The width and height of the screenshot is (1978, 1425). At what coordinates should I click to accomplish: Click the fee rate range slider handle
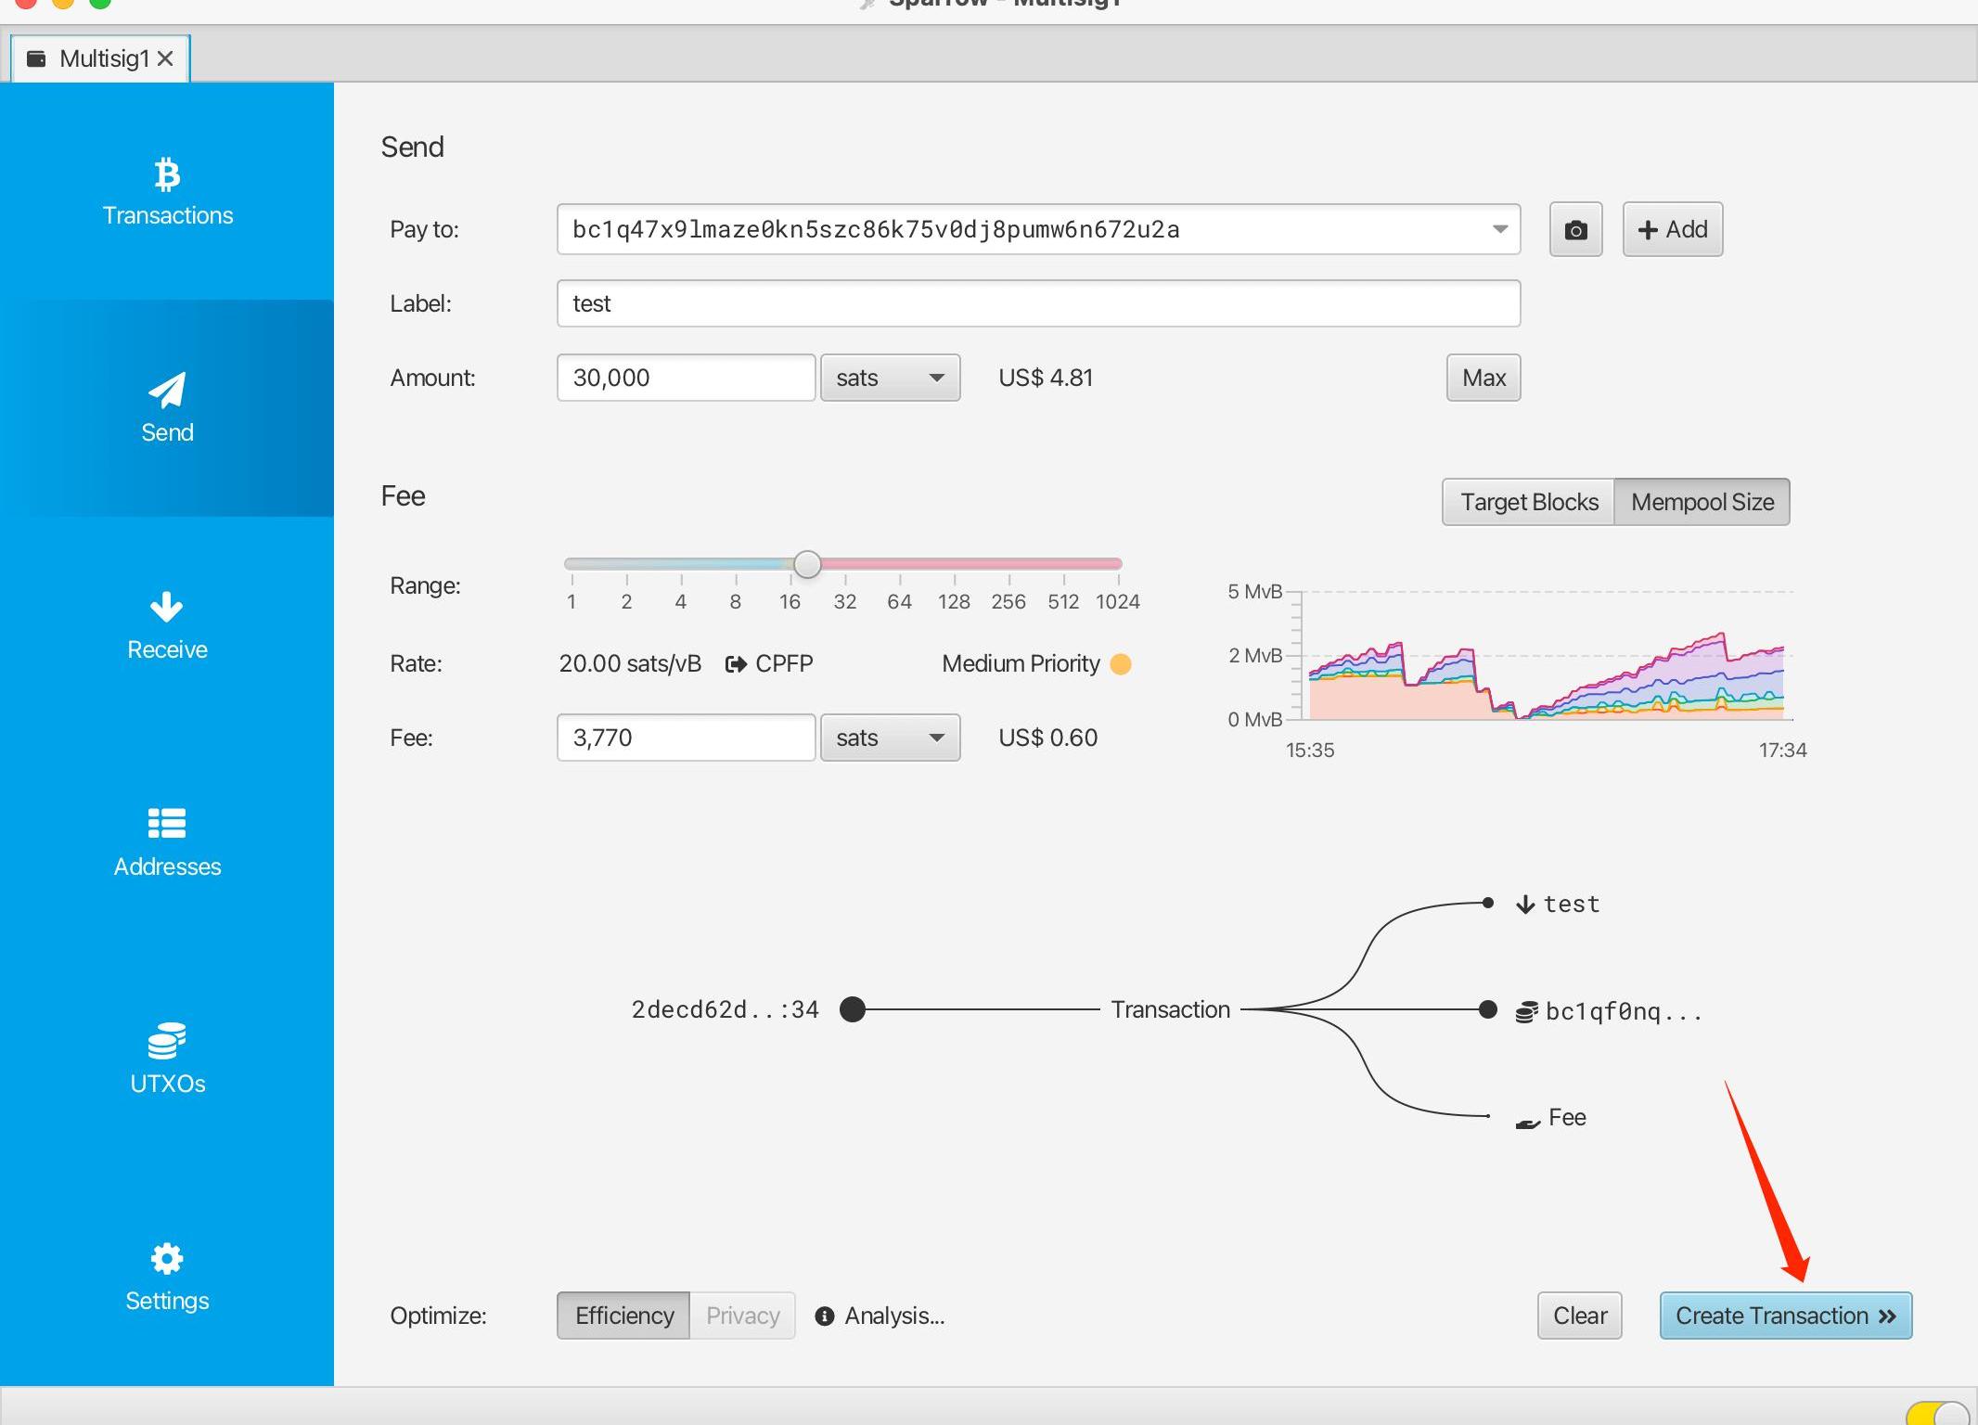pos(807,564)
